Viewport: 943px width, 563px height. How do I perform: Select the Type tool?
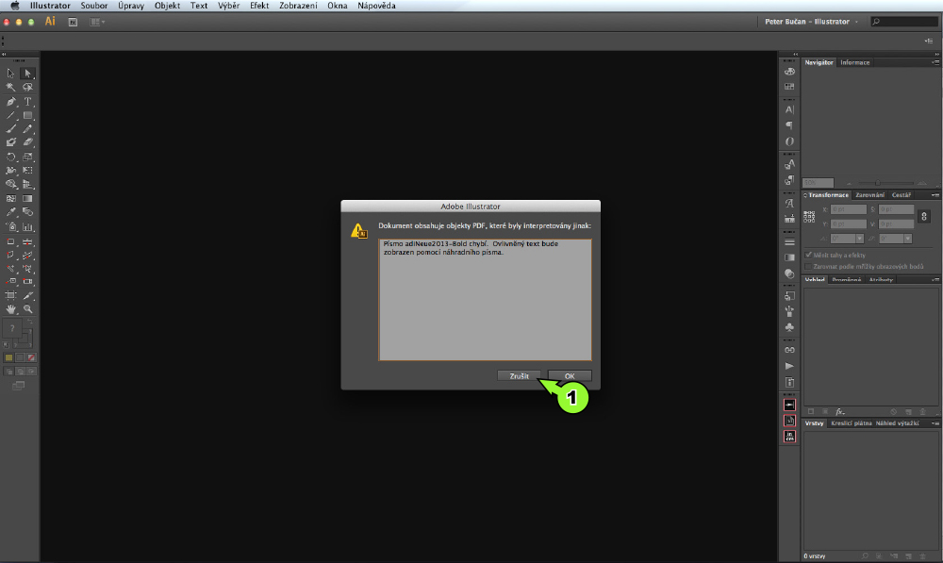point(27,102)
